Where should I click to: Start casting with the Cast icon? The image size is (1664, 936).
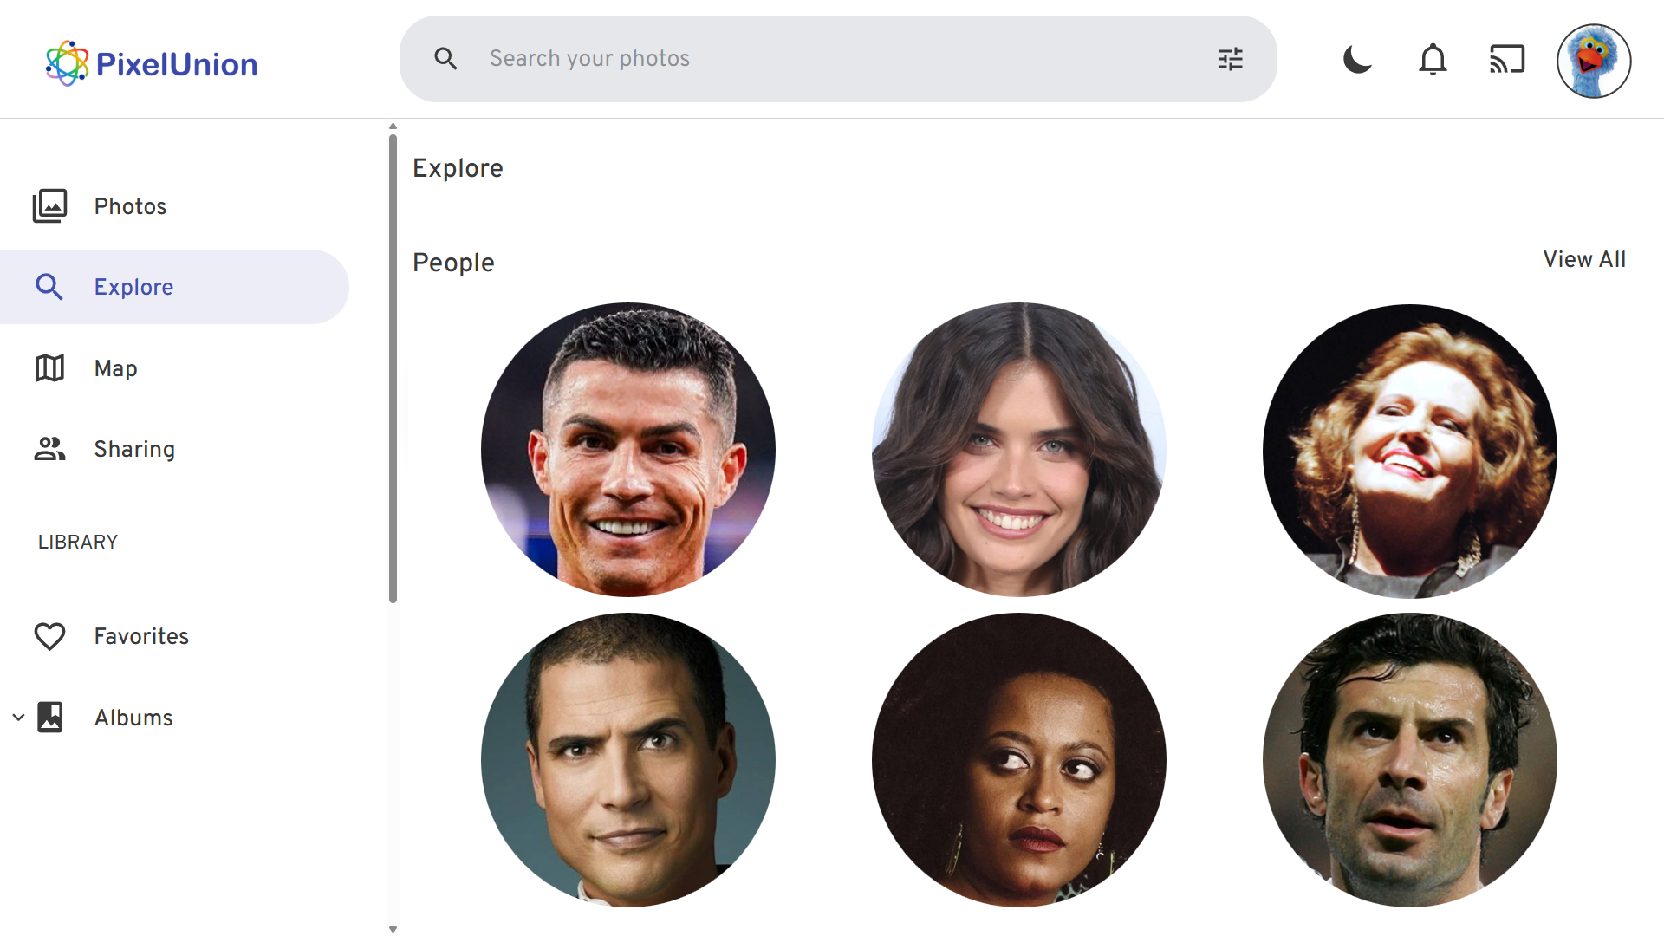[x=1507, y=60]
